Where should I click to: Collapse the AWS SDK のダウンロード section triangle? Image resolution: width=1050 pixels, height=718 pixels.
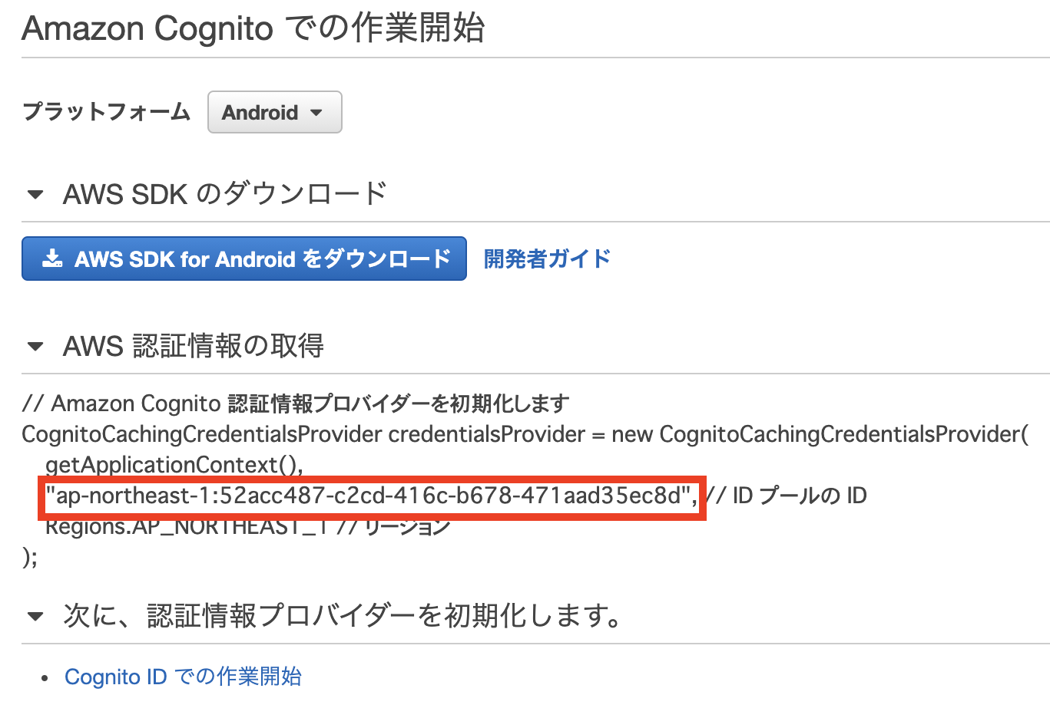pos(35,195)
